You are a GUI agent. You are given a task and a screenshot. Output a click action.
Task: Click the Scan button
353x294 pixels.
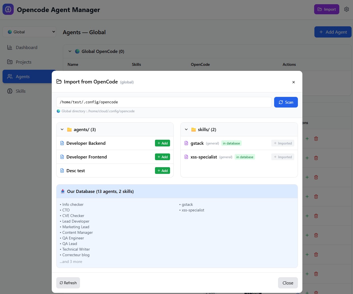pos(286,102)
